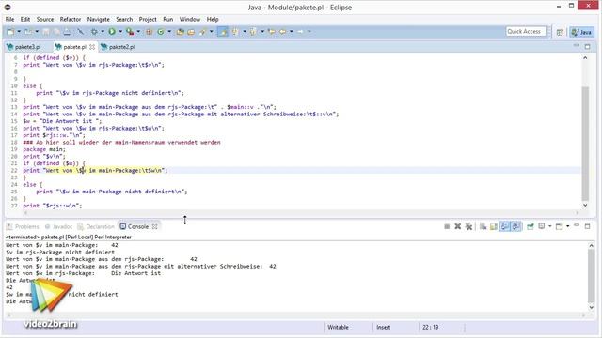The height and width of the screenshot is (338, 602).
Task: Click the Debug gear toolbar icon
Action: tap(94, 32)
